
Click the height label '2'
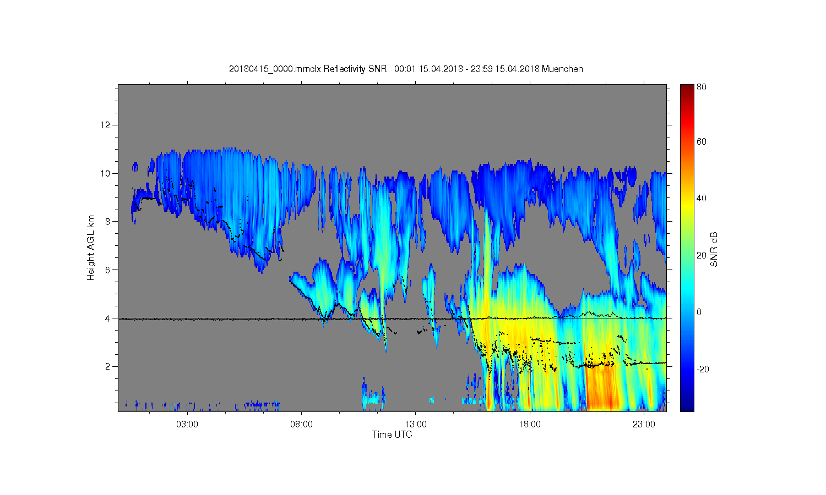coord(108,366)
